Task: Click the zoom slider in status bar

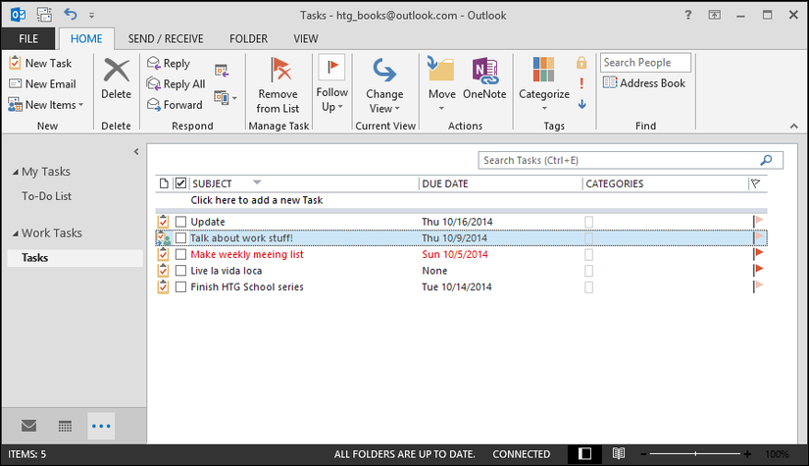Action: click(x=695, y=454)
